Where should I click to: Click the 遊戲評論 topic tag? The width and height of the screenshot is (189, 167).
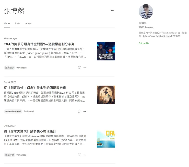coord(9,155)
